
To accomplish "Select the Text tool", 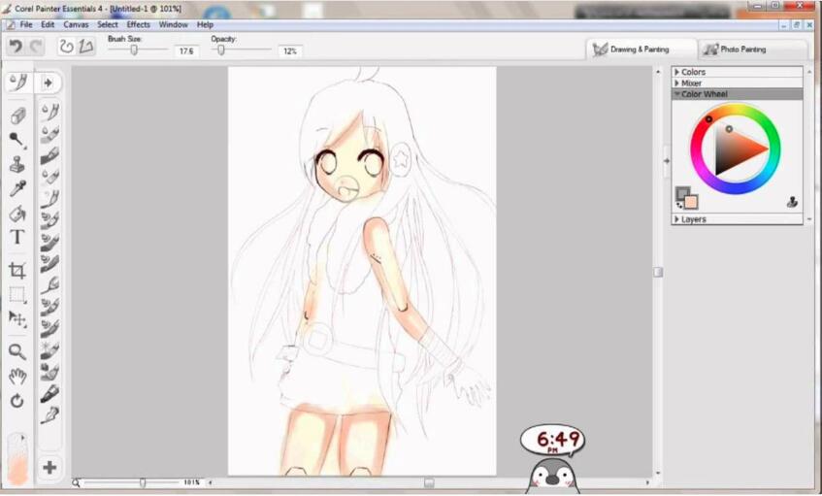I will click(x=17, y=237).
